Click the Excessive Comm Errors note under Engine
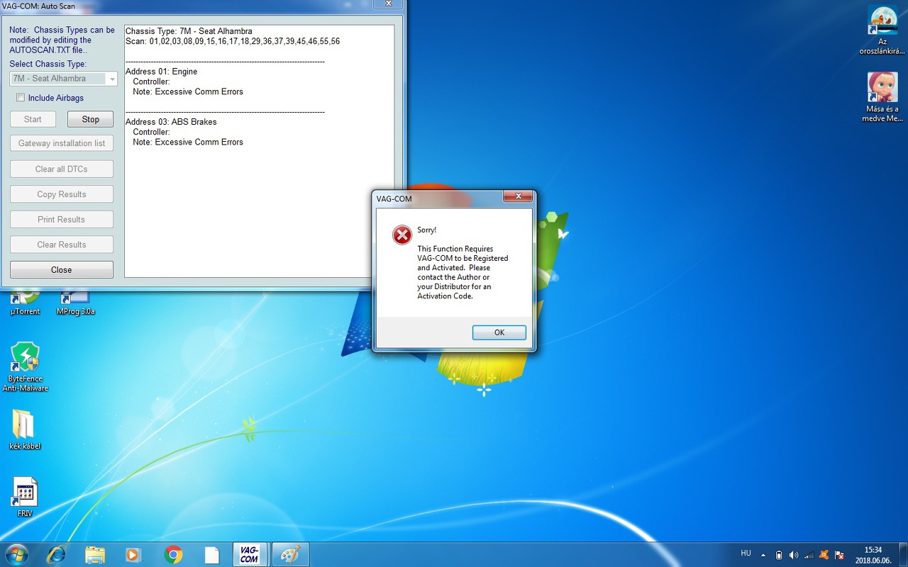Viewport: 908px width, 567px height. 188,91
